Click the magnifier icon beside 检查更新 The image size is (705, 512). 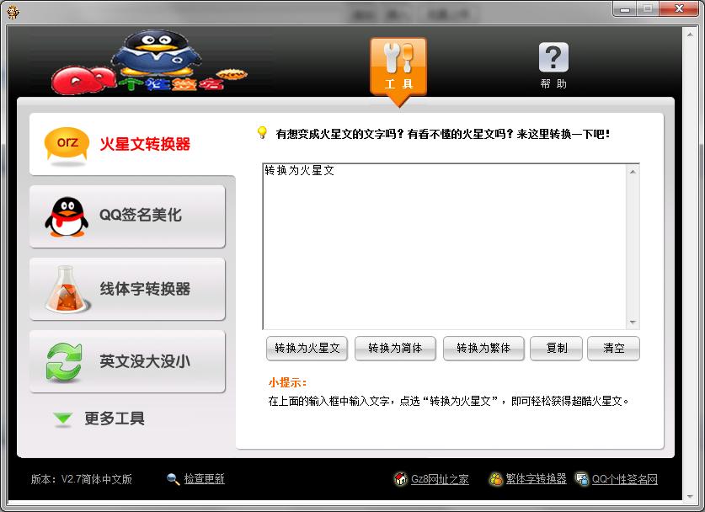(x=174, y=479)
